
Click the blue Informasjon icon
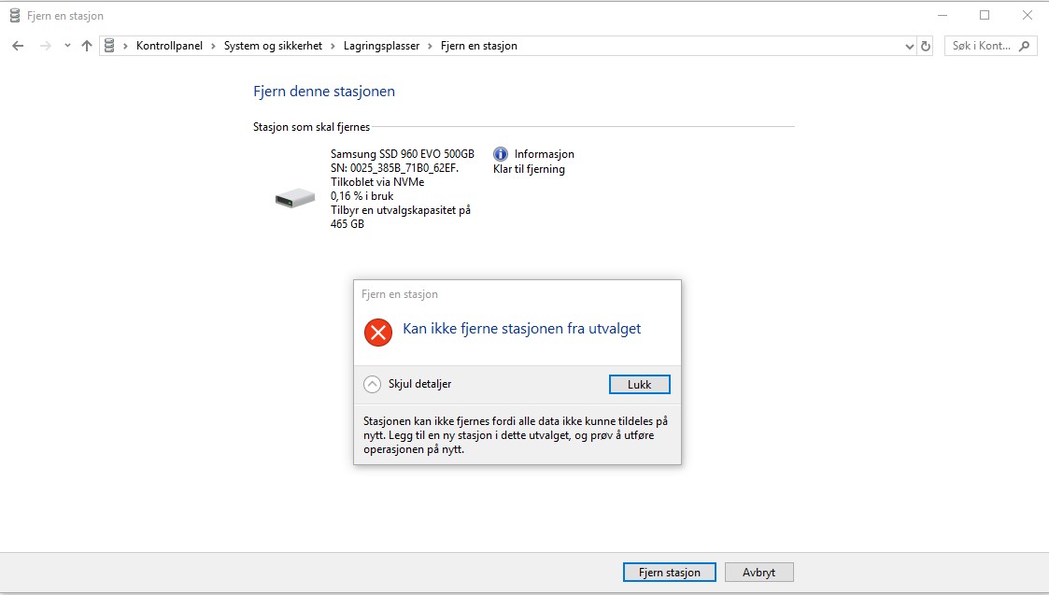[x=501, y=154]
